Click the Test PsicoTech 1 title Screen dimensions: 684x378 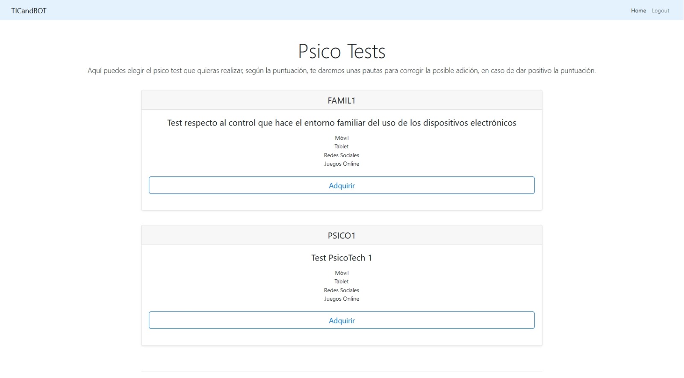(342, 258)
